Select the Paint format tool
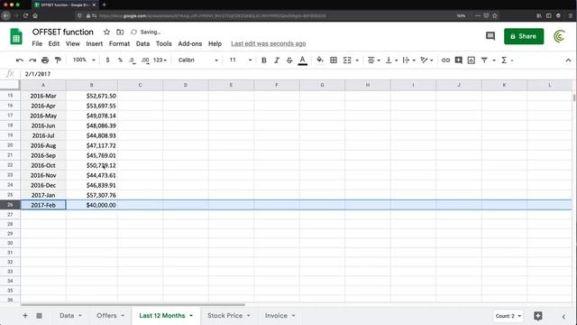The width and height of the screenshot is (577, 325). click(58, 60)
